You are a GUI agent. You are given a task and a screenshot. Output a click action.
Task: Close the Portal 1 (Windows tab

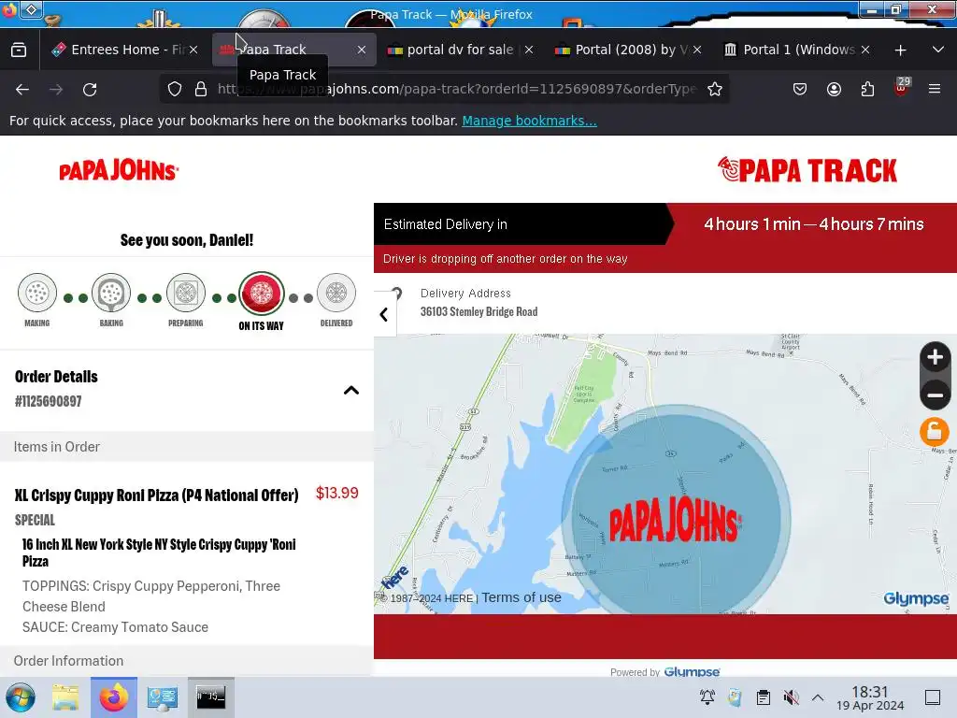coord(865,50)
